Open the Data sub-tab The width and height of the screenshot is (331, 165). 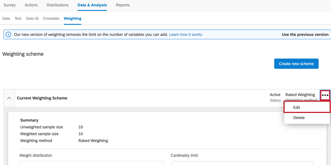pos(6,18)
